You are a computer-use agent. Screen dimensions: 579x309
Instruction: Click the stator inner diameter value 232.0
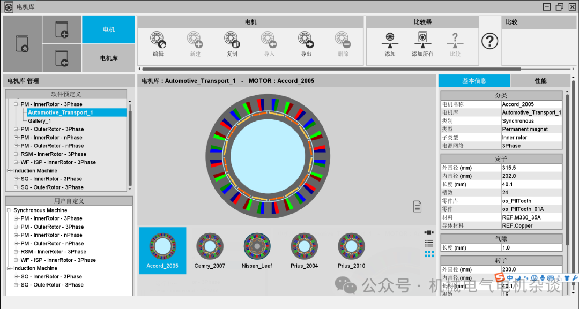[x=509, y=176]
